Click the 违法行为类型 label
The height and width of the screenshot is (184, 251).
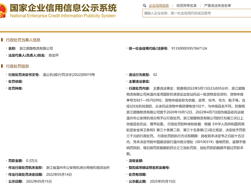(x=139, y=75)
